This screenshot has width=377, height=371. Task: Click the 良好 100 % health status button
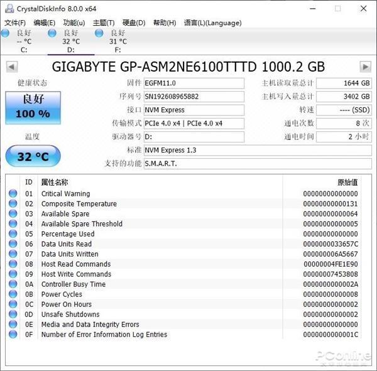(x=33, y=107)
